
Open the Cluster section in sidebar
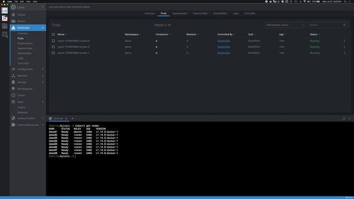tap(22, 15)
